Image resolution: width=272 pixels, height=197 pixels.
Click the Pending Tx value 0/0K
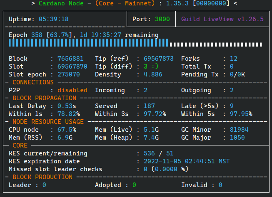point(237,74)
